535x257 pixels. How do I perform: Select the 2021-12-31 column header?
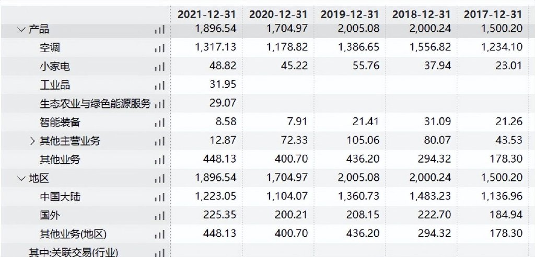click(207, 14)
